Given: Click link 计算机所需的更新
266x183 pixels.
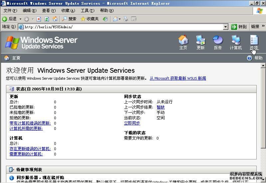Looking at the screenshot, I should [x=26, y=129].
